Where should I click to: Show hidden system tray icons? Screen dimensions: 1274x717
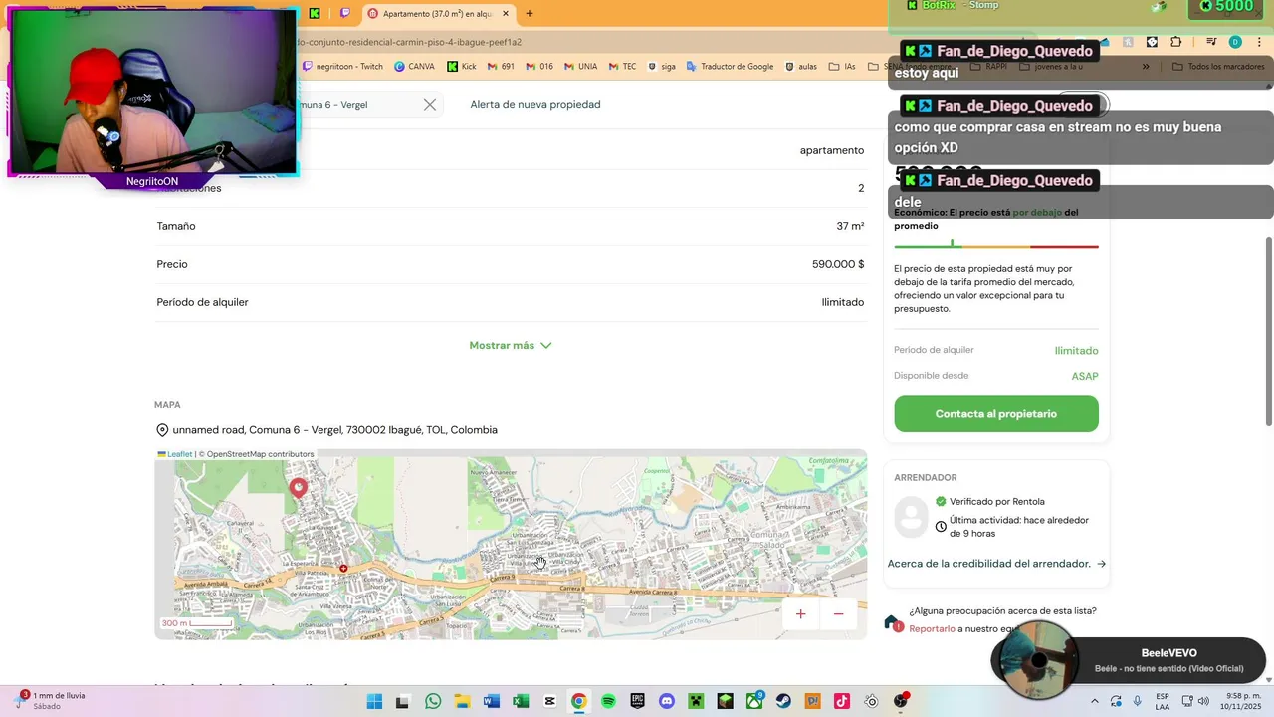coord(1095,701)
